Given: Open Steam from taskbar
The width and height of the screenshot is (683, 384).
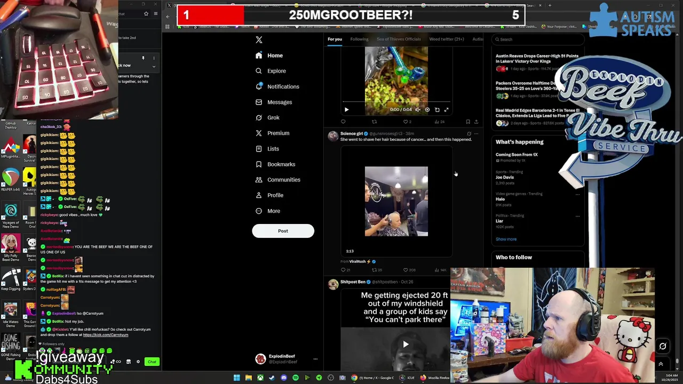Looking at the screenshot, I should pos(272,378).
